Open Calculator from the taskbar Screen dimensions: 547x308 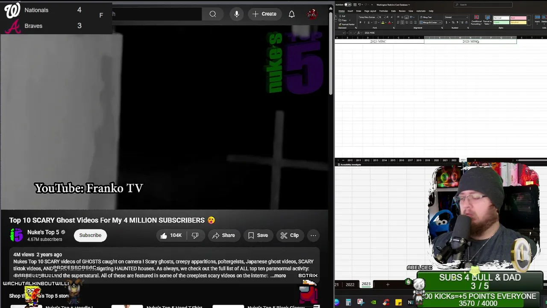pos(348,302)
